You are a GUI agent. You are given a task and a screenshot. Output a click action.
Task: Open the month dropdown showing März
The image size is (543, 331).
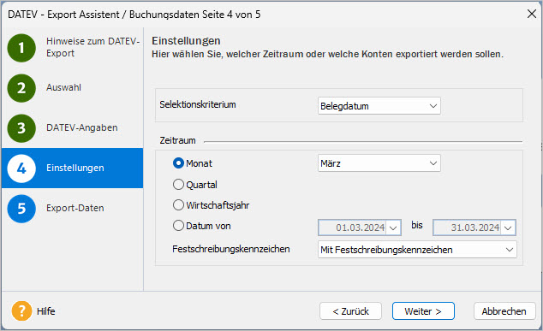(379, 163)
